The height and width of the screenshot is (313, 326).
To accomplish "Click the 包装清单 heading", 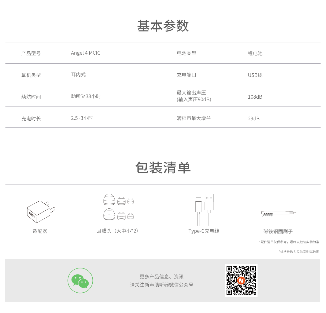I will (x=163, y=167).
